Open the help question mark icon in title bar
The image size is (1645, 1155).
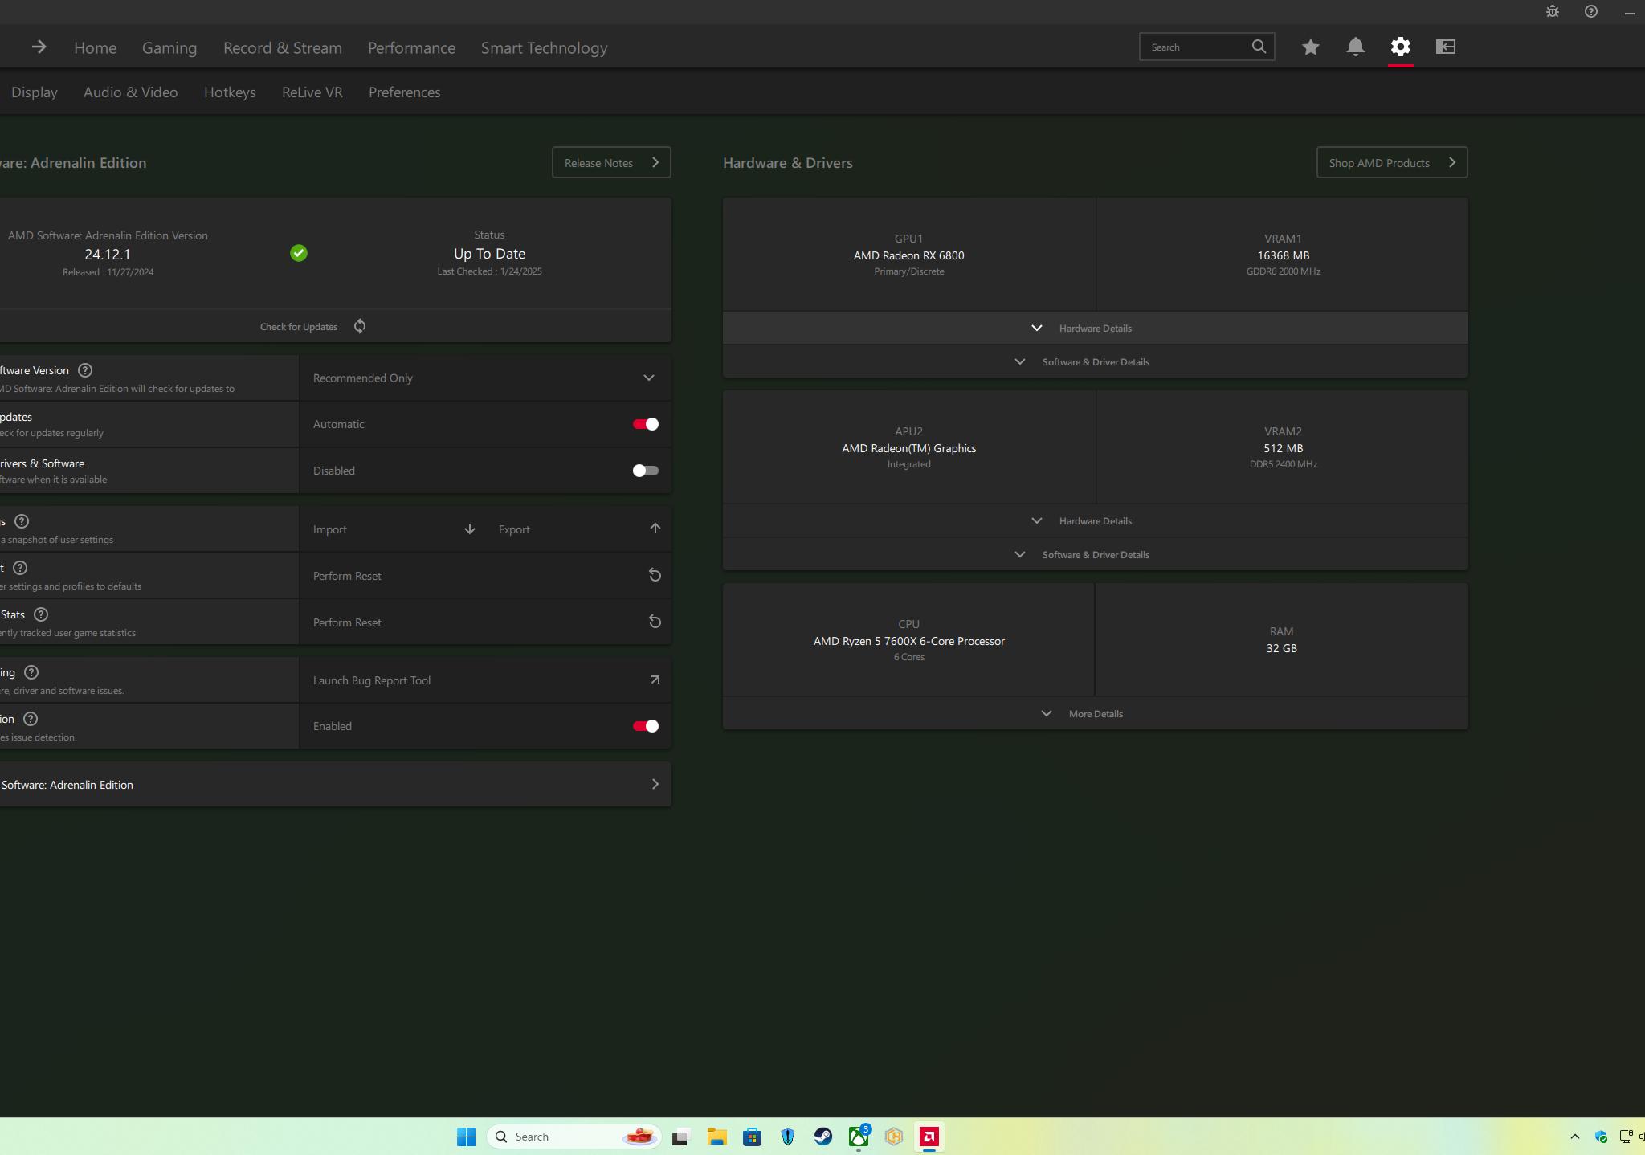pyautogui.click(x=1591, y=11)
